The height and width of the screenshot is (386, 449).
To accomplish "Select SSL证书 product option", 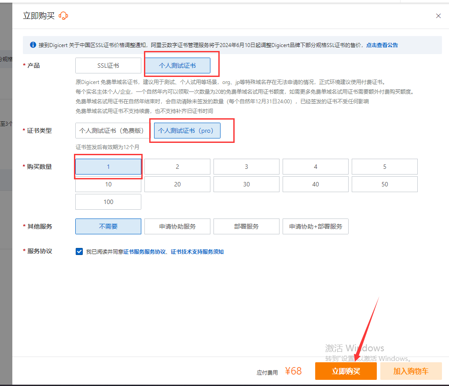I will click(x=108, y=66).
